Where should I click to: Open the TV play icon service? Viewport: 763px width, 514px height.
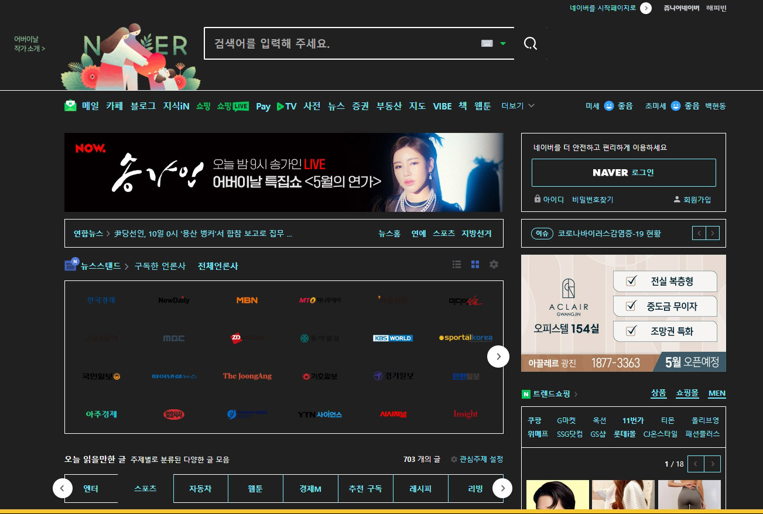click(x=287, y=106)
